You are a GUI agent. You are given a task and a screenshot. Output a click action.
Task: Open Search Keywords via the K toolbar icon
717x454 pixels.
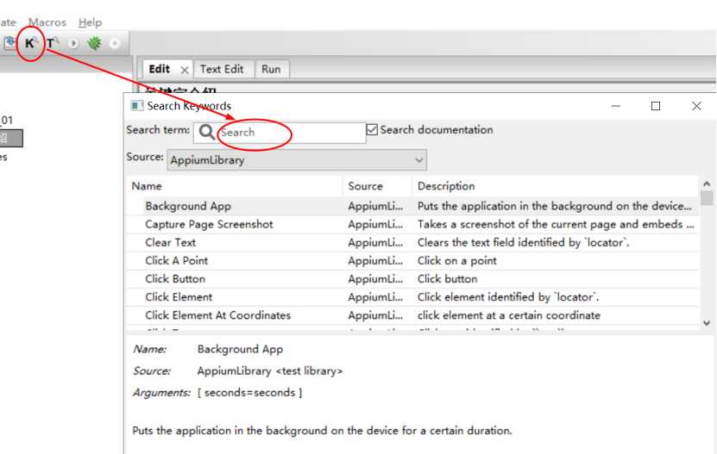29,43
